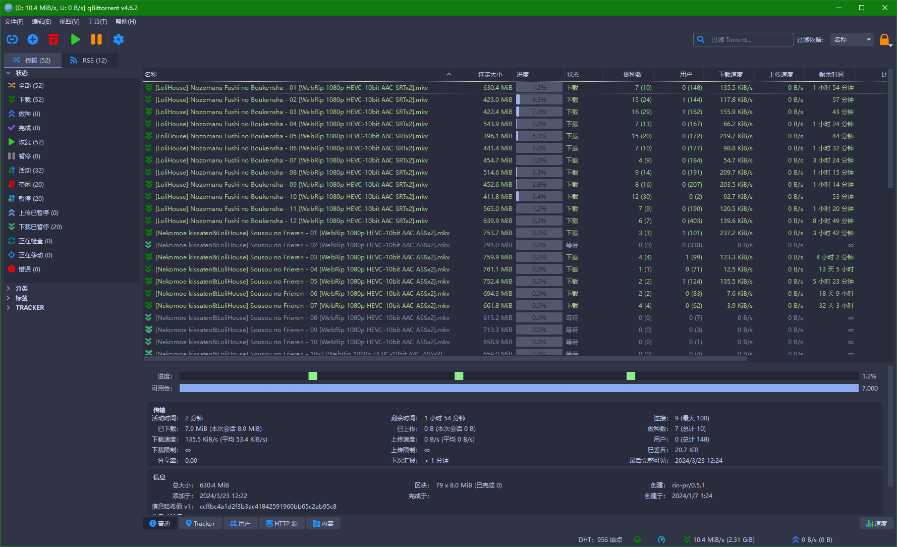Click the add torrent link icon
Image resolution: width=897 pixels, height=547 pixels.
coord(12,39)
